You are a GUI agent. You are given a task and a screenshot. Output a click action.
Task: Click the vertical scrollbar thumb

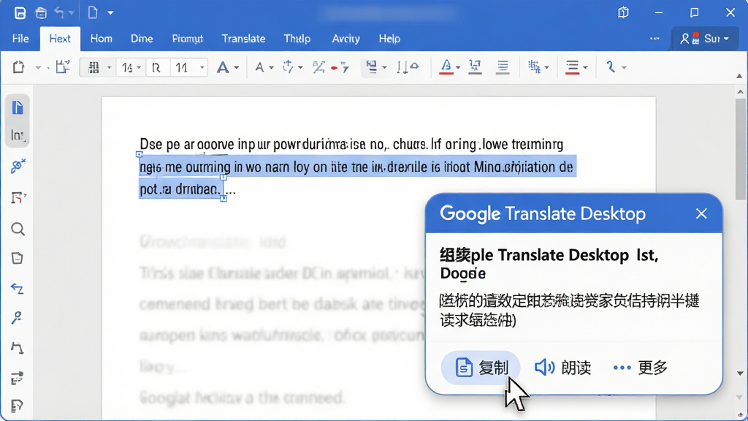pos(740,151)
